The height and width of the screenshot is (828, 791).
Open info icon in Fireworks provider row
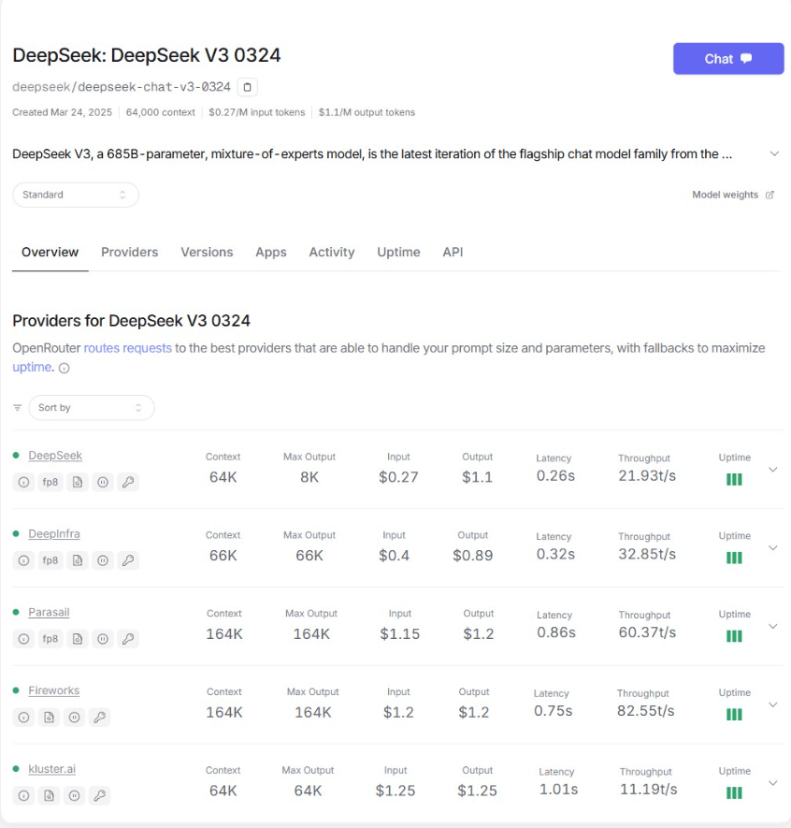pyautogui.click(x=23, y=717)
